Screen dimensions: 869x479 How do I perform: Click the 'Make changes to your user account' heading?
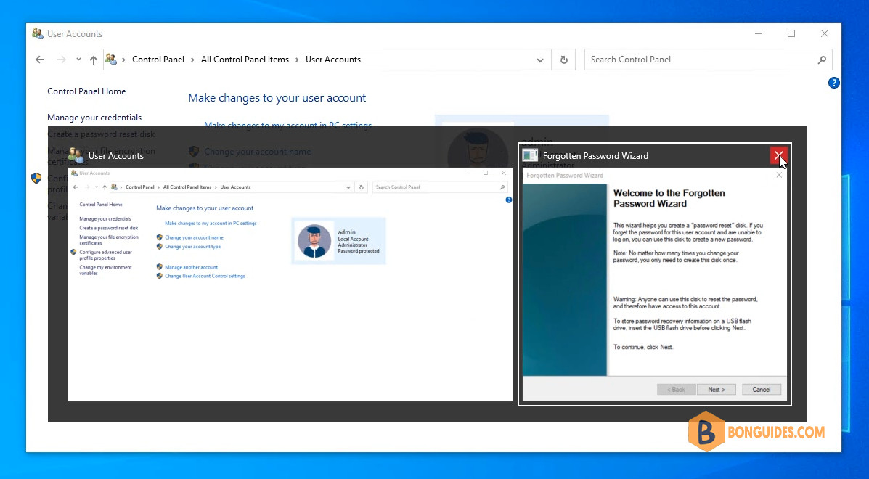coord(277,98)
